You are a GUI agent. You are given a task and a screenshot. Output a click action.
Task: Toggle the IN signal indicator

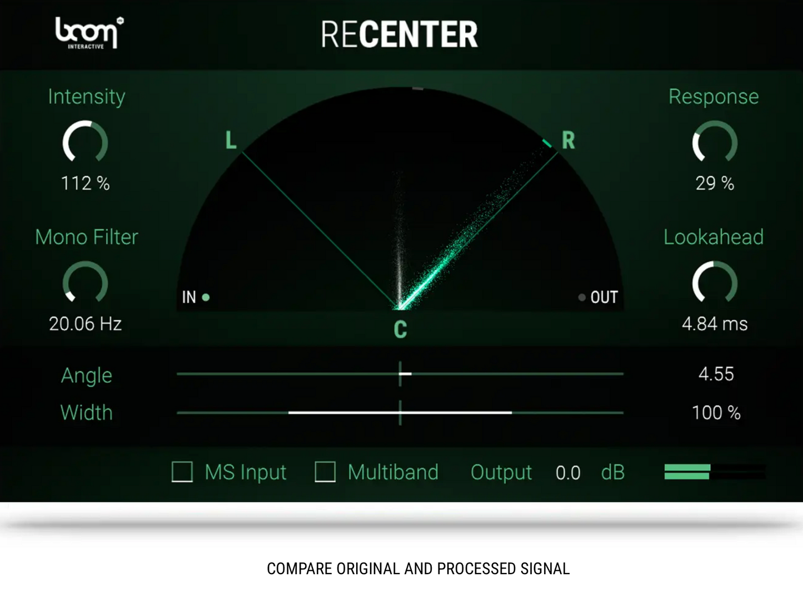click(205, 298)
